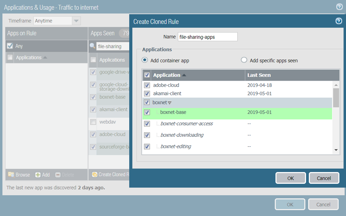Screen dimensions: 346x216
Task: Select the Add container app radio button
Action: coord(145,60)
